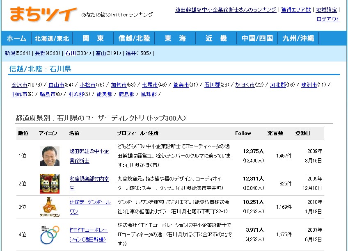Open the 東海 region tab
The width and height of the screenshot is (348, 251).
point(175,39)
